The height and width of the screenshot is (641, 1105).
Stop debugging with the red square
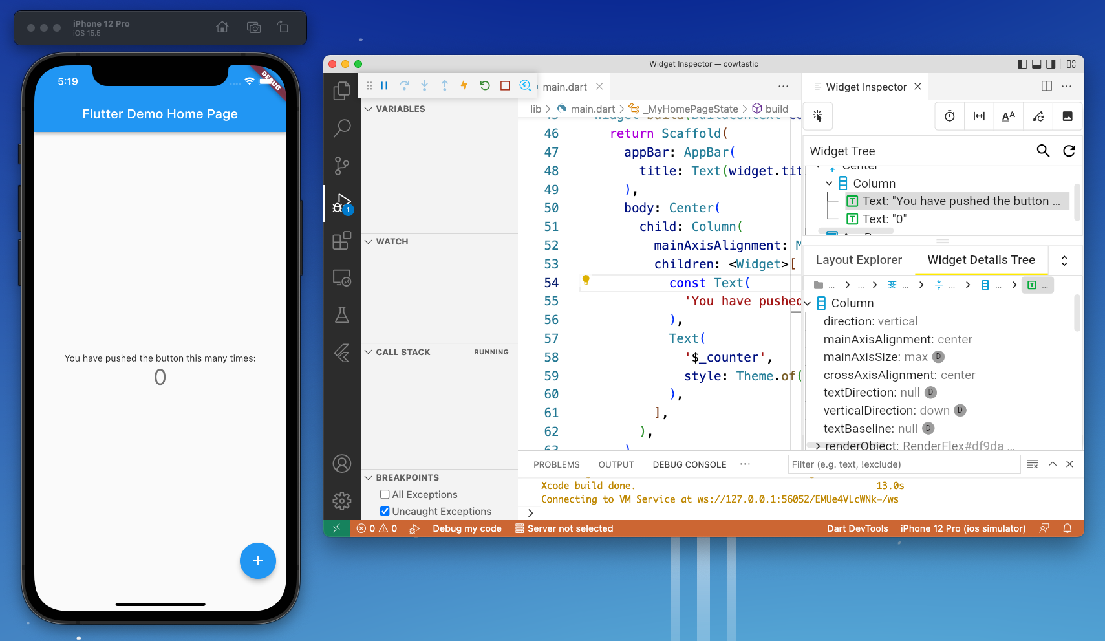click(x=506, y=85)
